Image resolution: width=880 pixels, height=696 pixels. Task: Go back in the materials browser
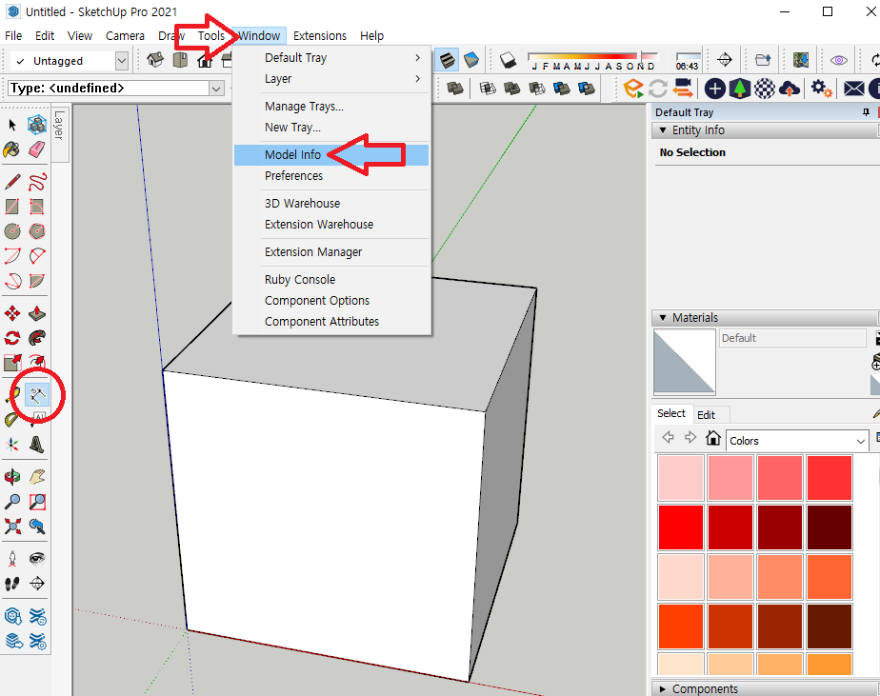[668, 437]
